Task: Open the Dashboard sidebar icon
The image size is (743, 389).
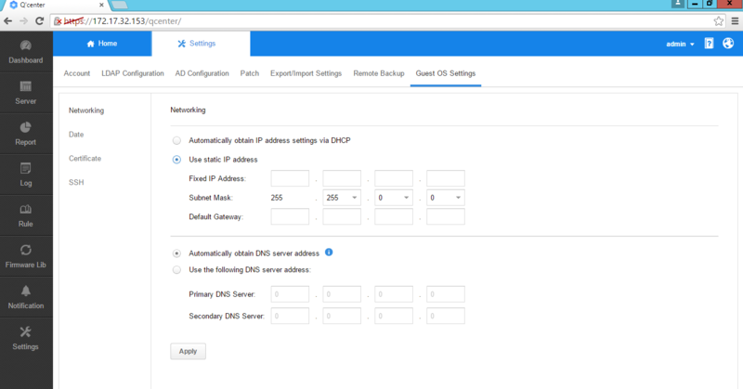Action: (25, 46)
